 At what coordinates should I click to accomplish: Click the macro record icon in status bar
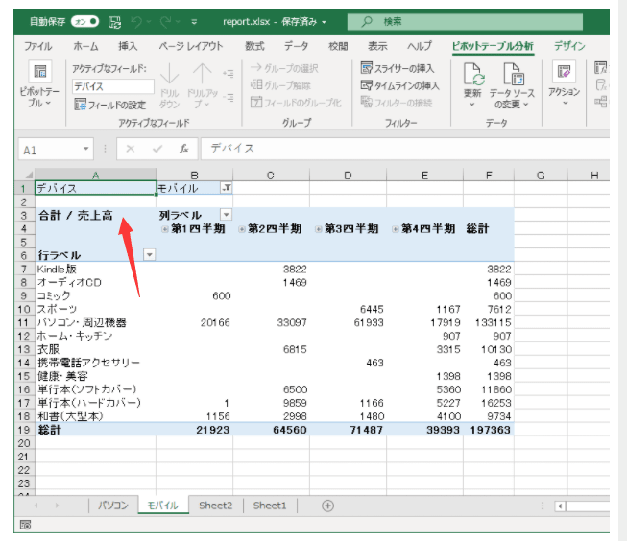tap(25, 525)
